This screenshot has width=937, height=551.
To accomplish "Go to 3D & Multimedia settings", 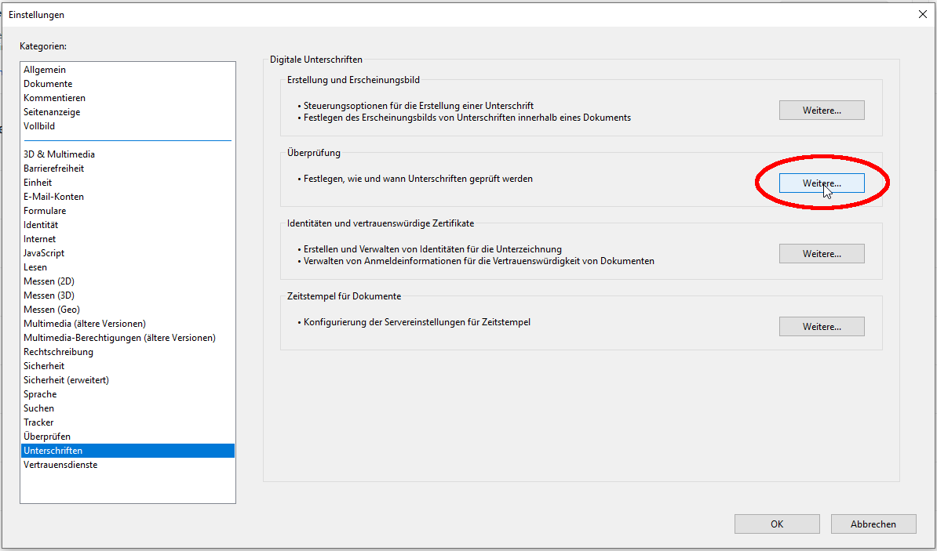I will 59,154.
